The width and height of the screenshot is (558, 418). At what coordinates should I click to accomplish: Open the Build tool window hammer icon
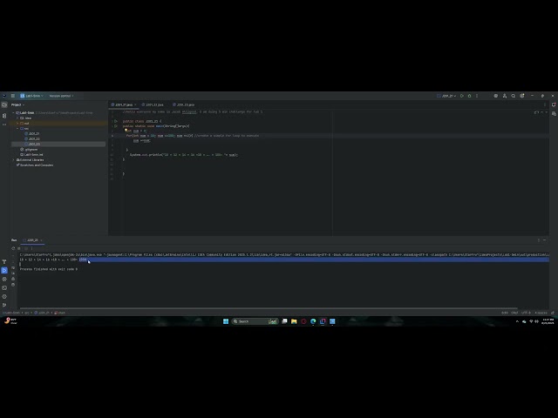click(x=4, y=262)
